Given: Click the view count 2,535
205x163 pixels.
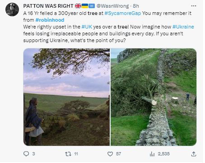Looking at the screenshot, I should pos(163,154).
